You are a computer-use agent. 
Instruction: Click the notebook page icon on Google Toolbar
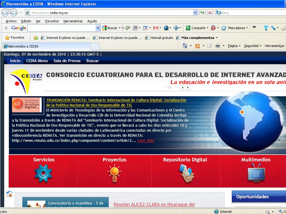click(x=135, y=28)
